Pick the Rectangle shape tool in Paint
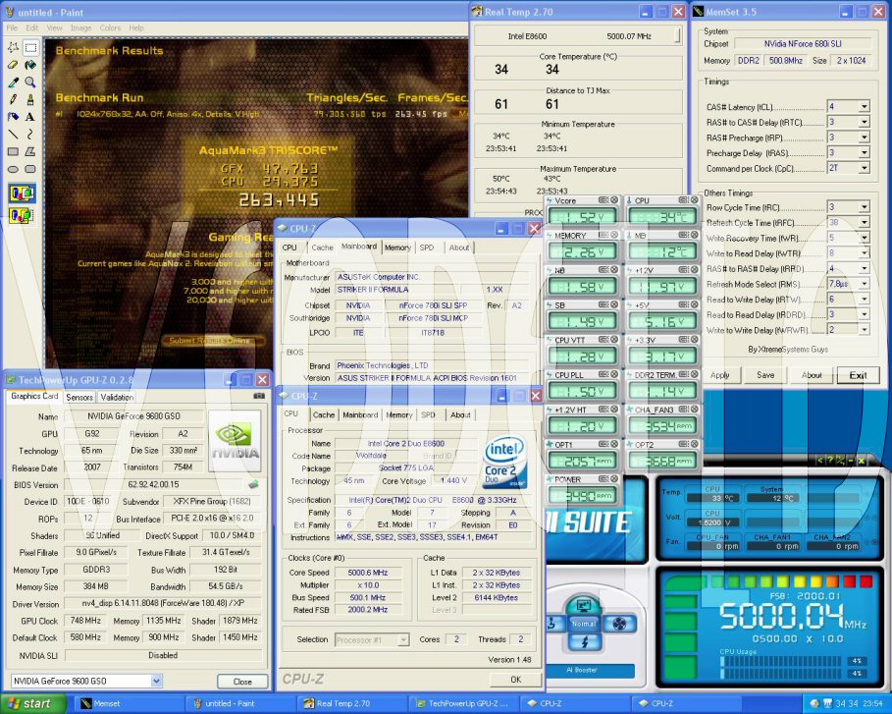This screenshot has height=714, width=892. click(x=13, y=151)
